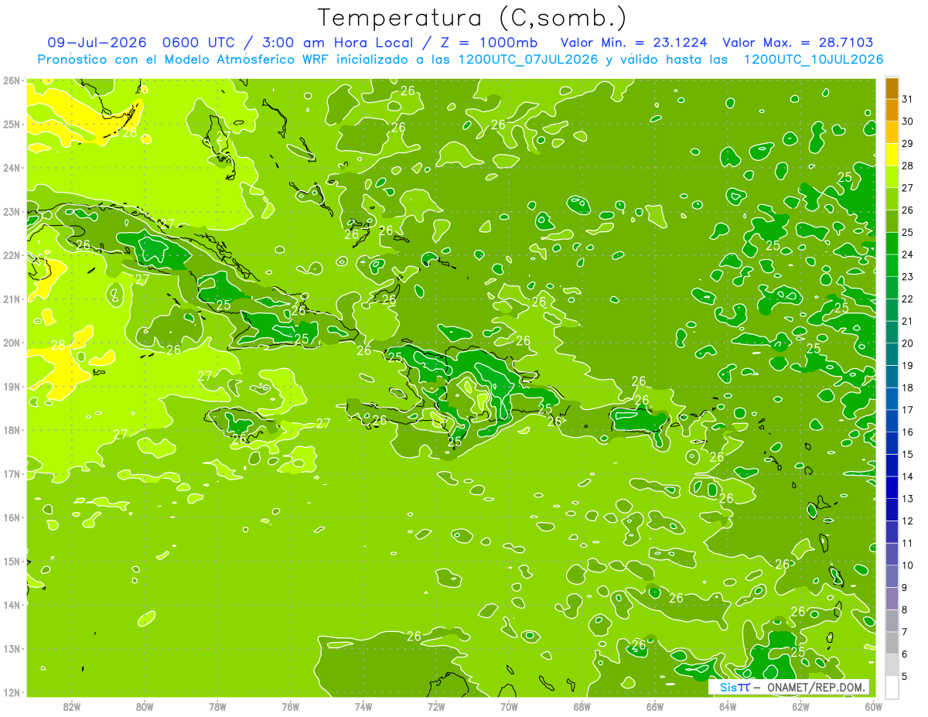
Task: Select valid-until time '1200UTC_10JUL2026'
Action: [x=813, y=59]
